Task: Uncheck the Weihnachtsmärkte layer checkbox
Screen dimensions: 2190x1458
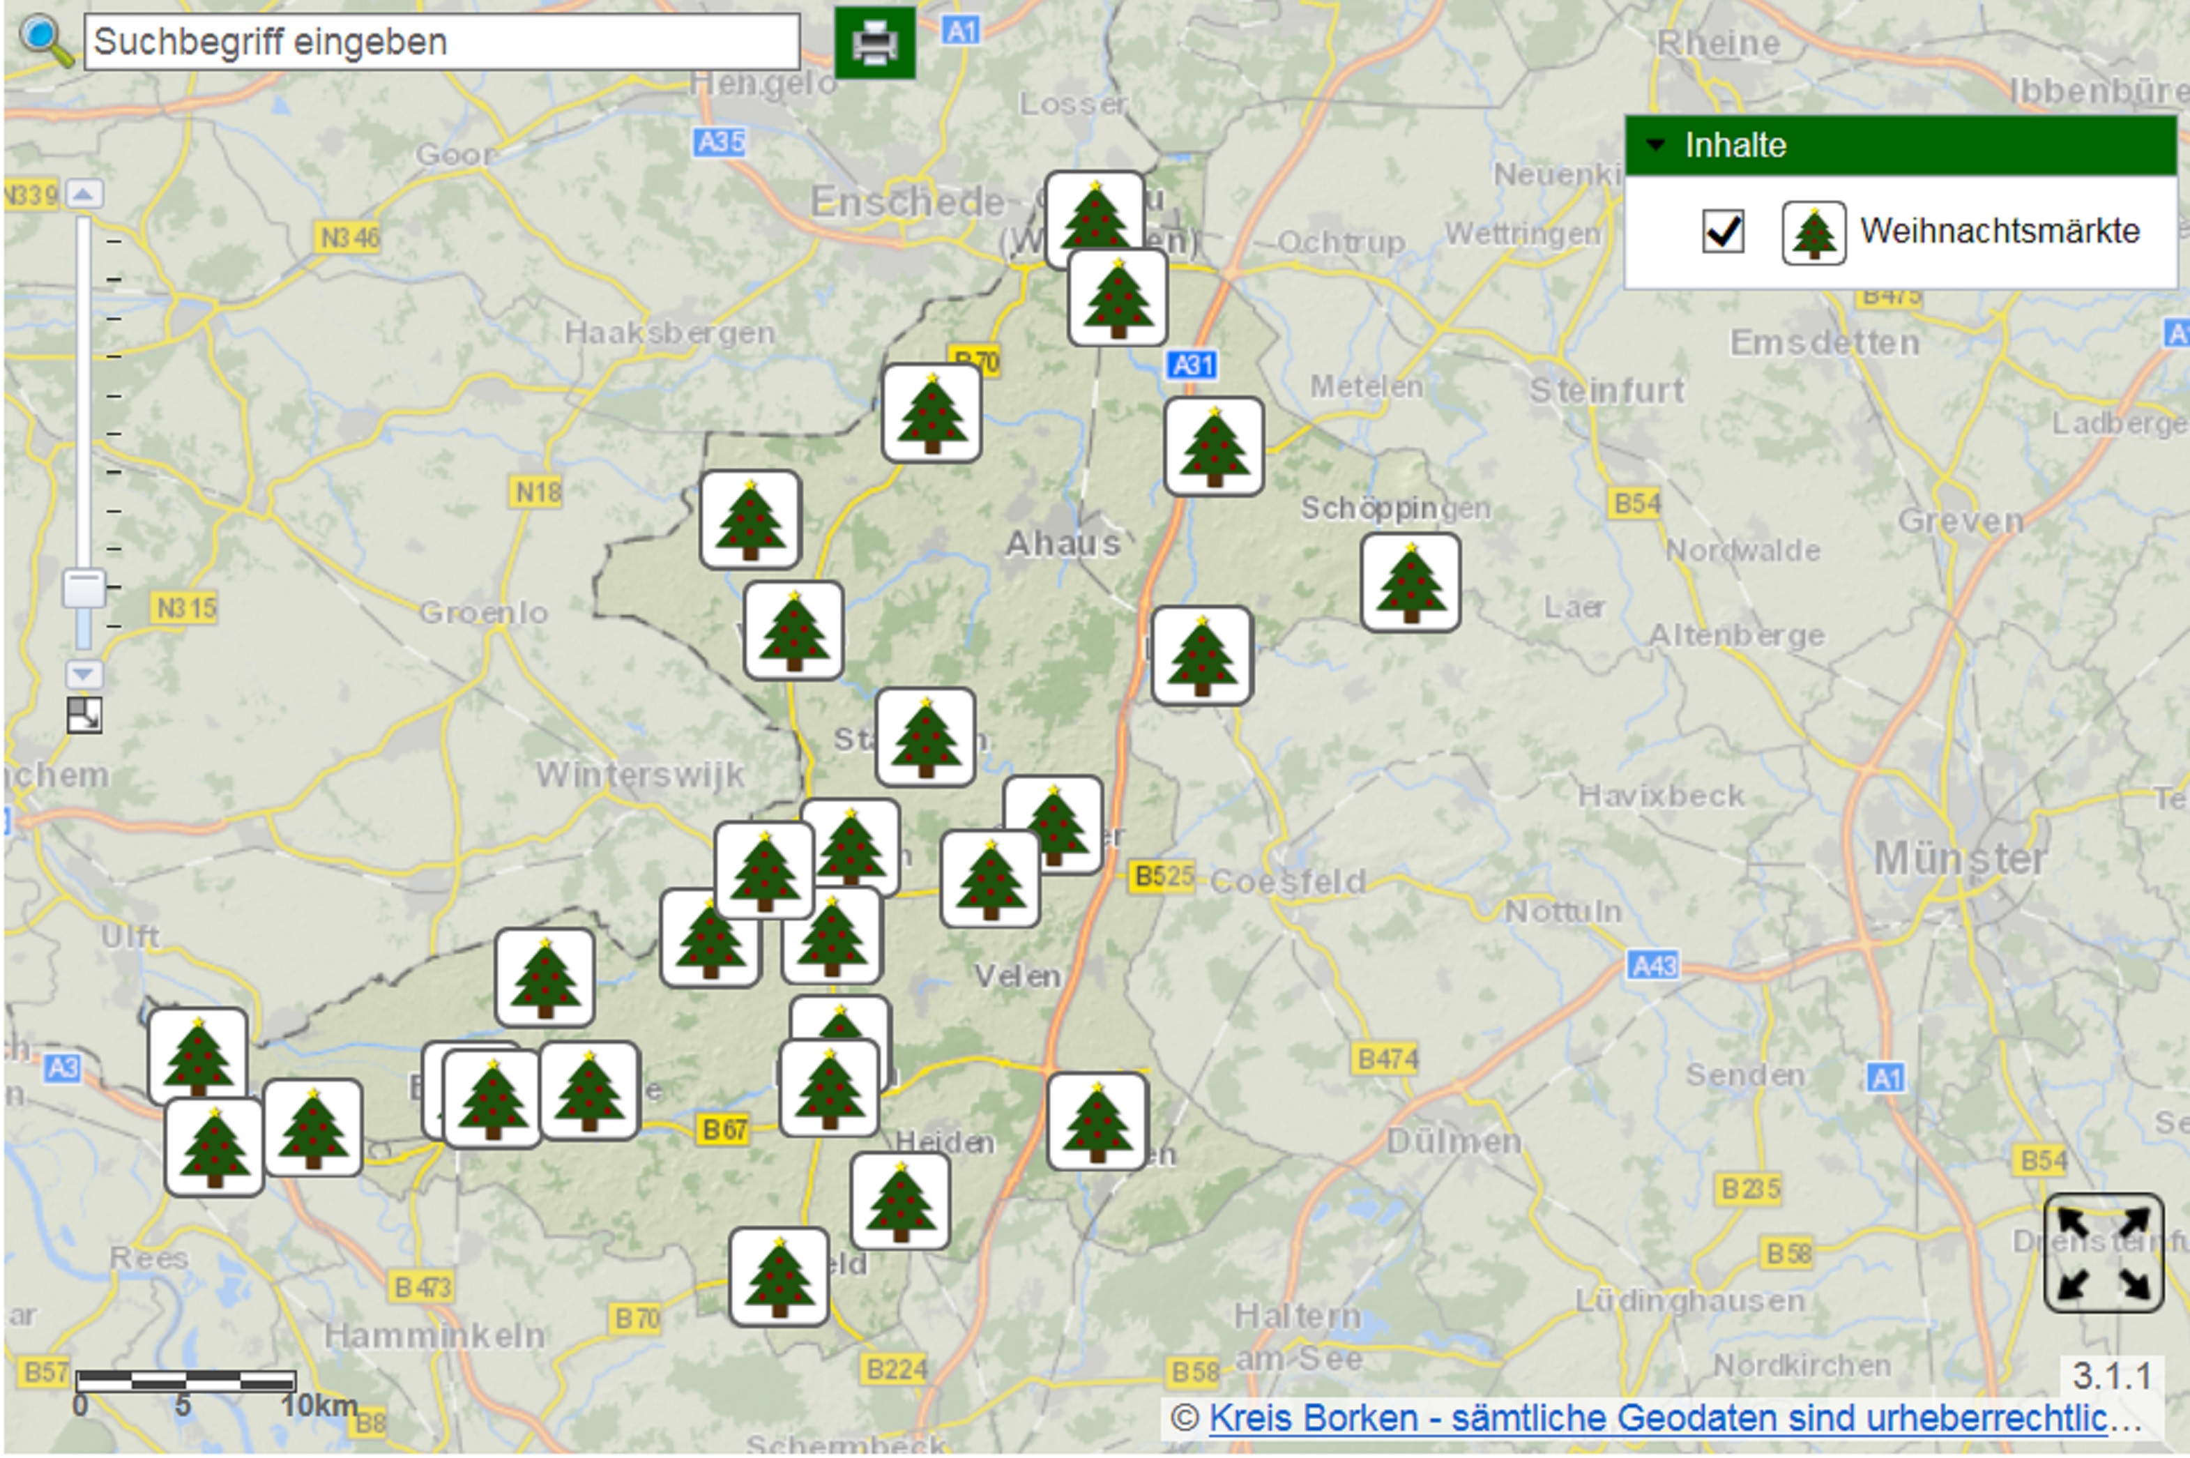Action: click(x=1722, y=231)
